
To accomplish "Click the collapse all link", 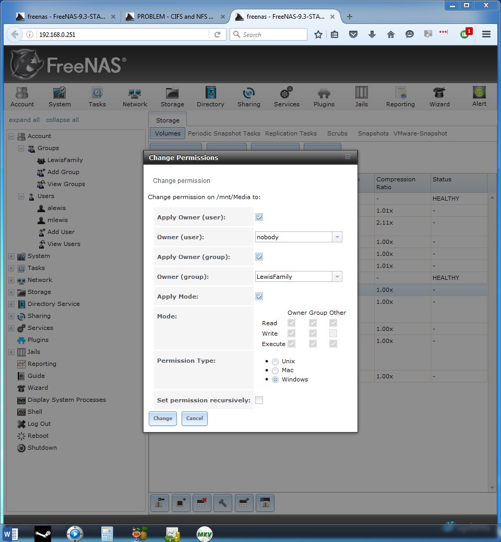I will pos(62,120).
